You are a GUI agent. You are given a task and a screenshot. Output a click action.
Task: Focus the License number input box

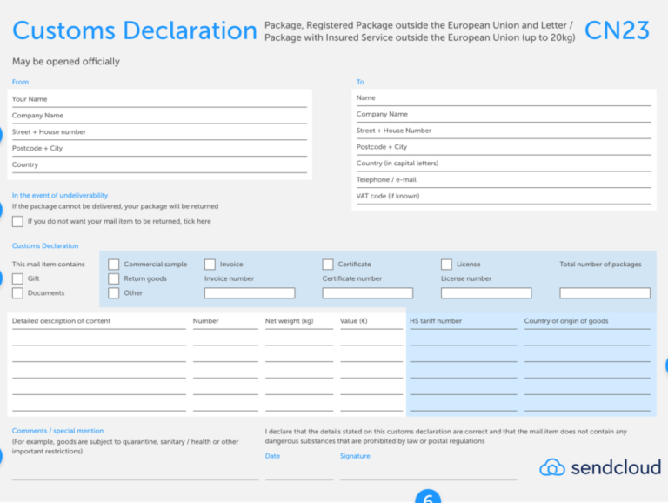pos(485,293)
